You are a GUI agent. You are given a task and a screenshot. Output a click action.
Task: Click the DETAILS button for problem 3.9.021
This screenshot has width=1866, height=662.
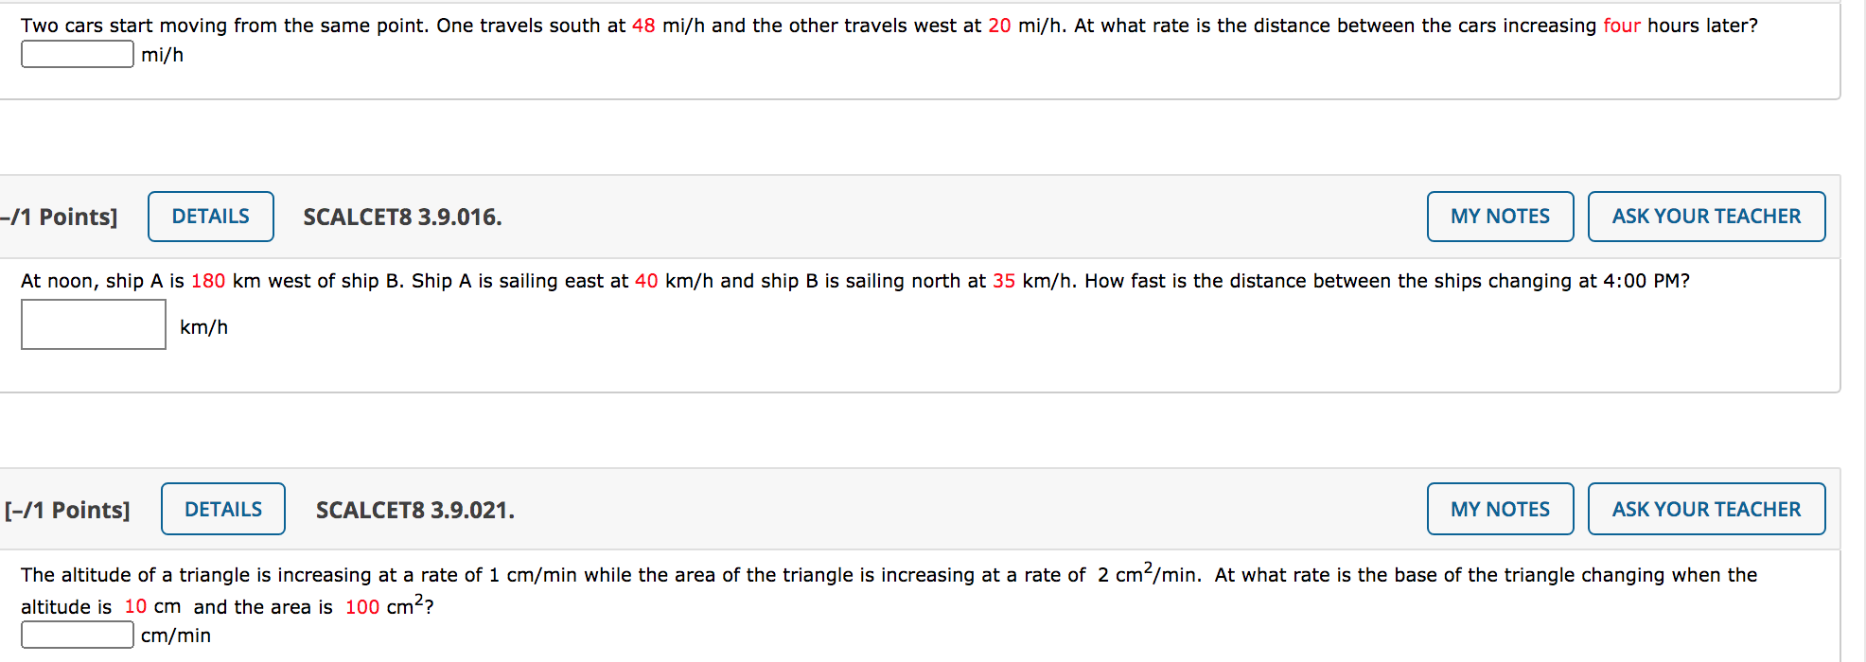point(222,509)
